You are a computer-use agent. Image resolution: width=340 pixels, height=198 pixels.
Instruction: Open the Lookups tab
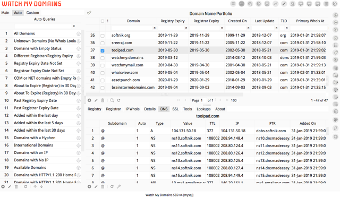click(x=203, y=109)
